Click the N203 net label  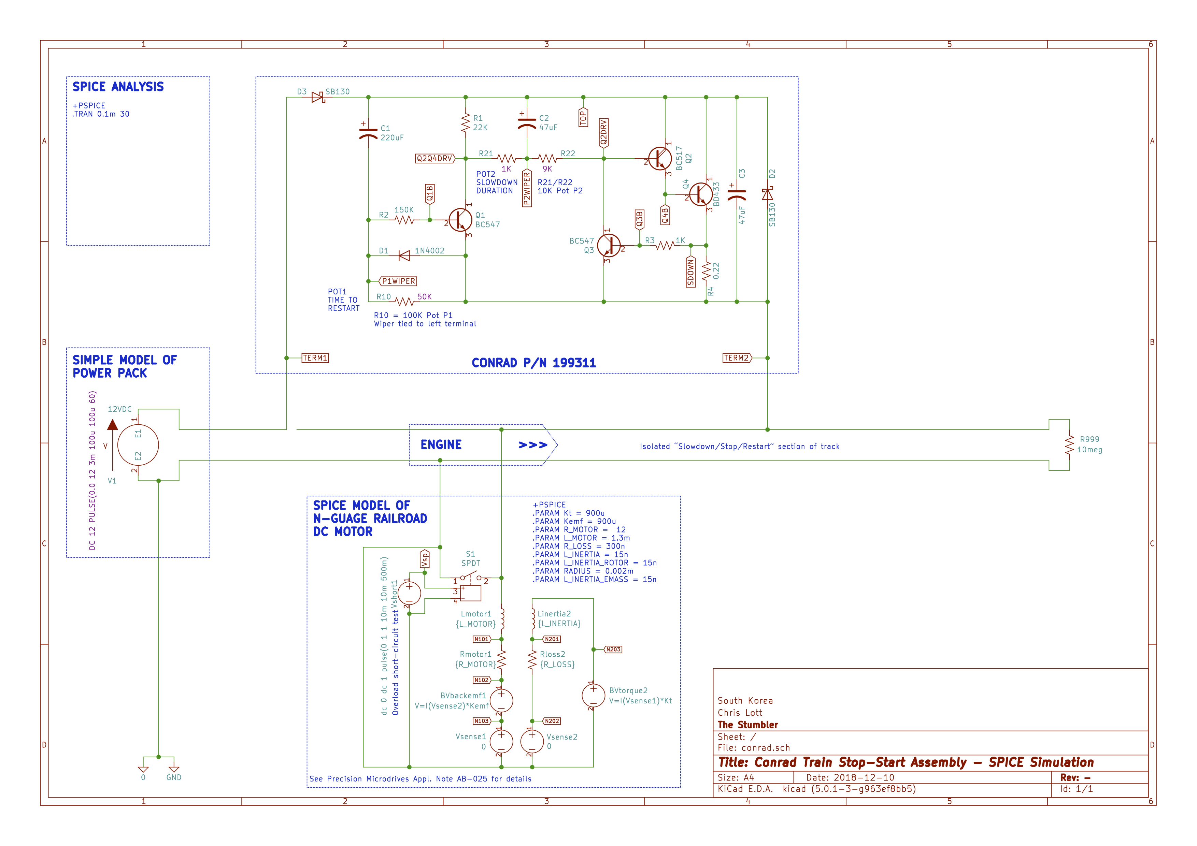[x=613, y=650]
